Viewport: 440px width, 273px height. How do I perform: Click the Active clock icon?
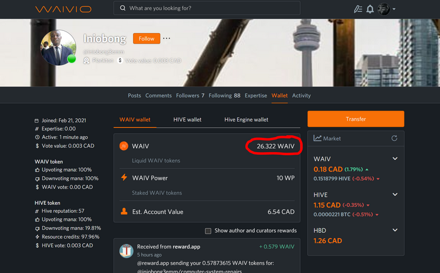pyautogui.click(x=37, y=137)
